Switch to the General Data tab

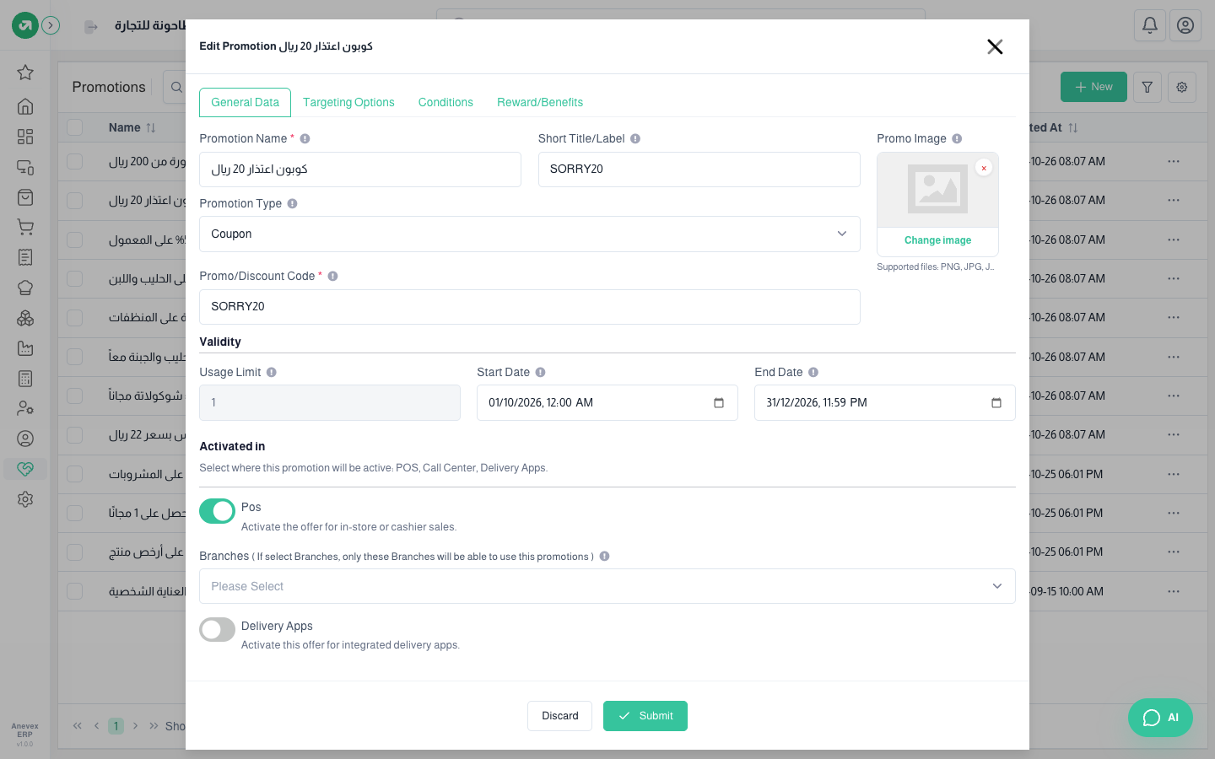(245, 102)
